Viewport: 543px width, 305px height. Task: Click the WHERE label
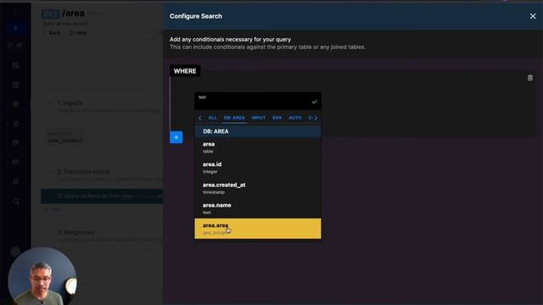185,71
